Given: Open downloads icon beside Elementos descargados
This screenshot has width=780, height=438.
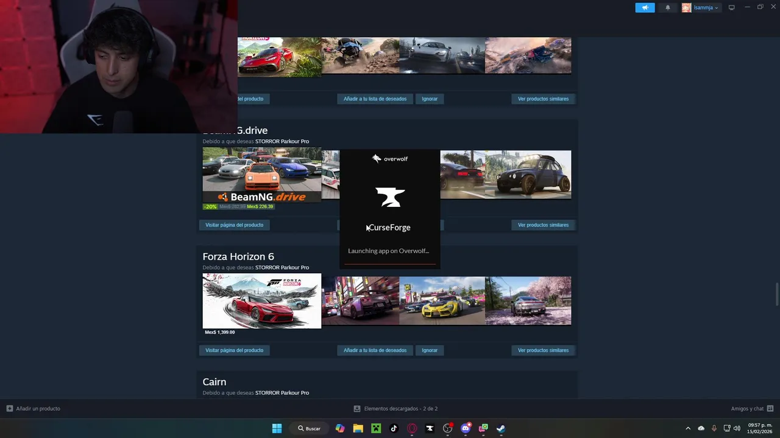Looking at the screenshot, I should pyautogui.click(x=357, y=409).
